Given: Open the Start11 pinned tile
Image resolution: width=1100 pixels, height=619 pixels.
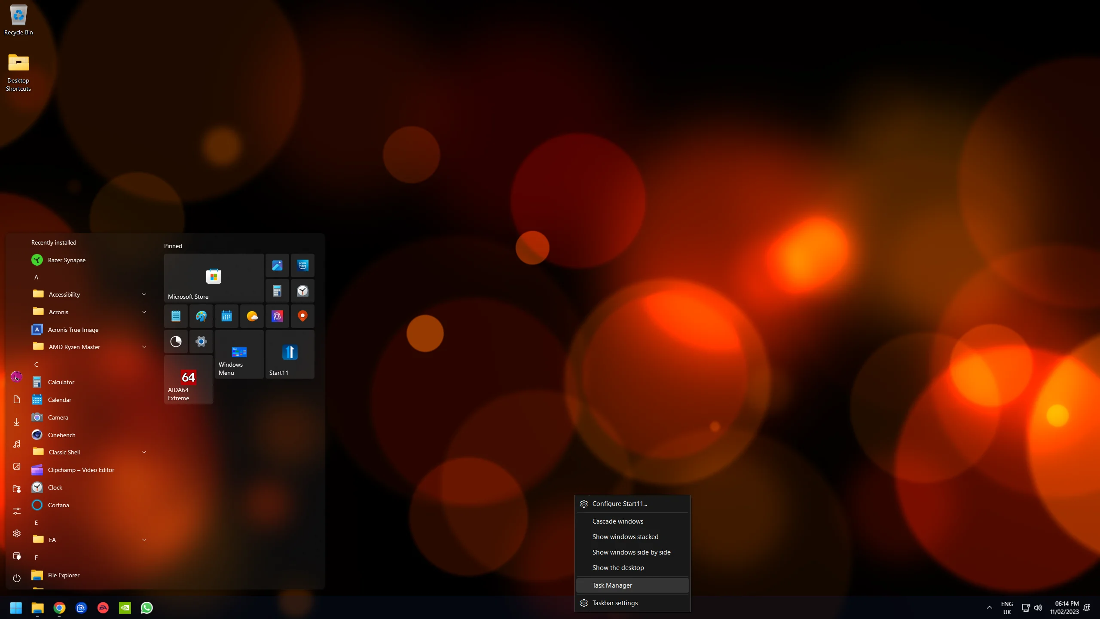Looking at the screenshot, I should [x=290, y=354].
